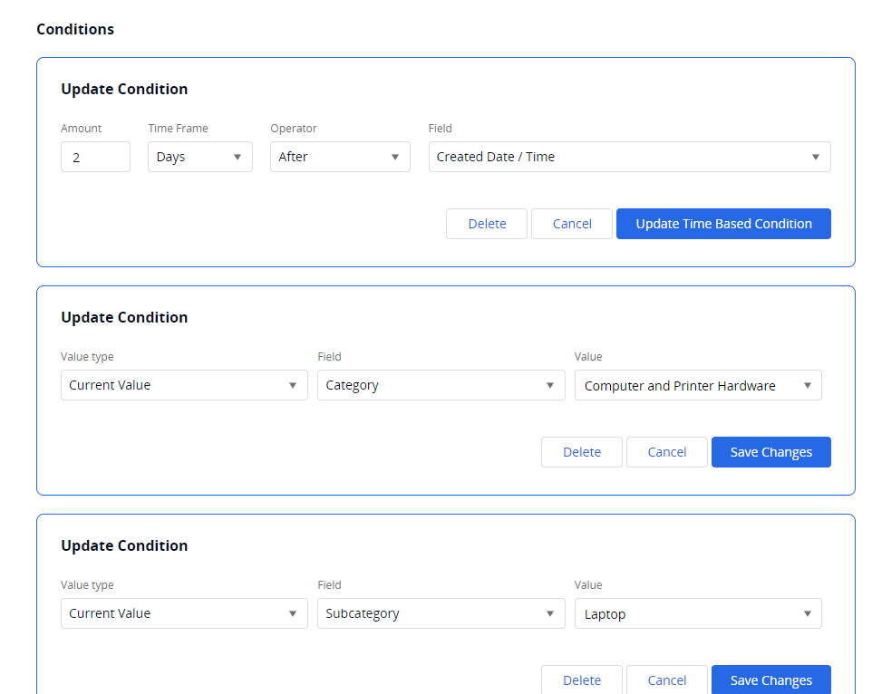
Task: Open Value type dropdown in Subcategory condition
Action: pos(184,613)
